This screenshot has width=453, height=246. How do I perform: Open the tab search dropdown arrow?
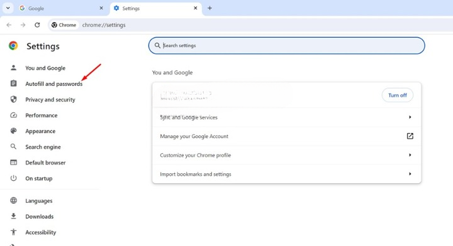coord(8,8)
